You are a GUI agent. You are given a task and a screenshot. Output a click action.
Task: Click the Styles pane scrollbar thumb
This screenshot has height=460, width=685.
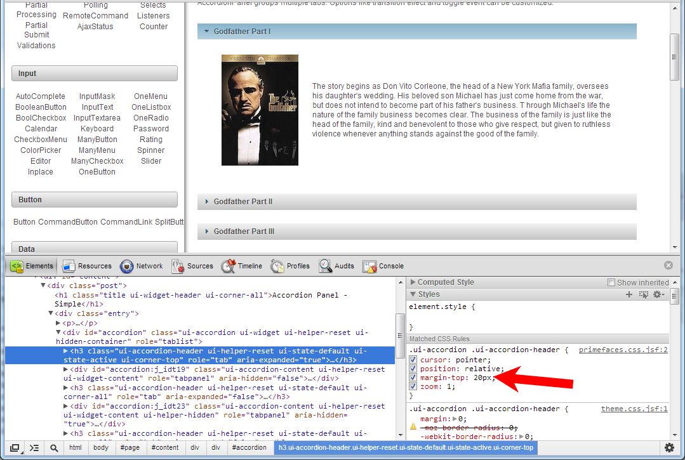coord(674,296)
